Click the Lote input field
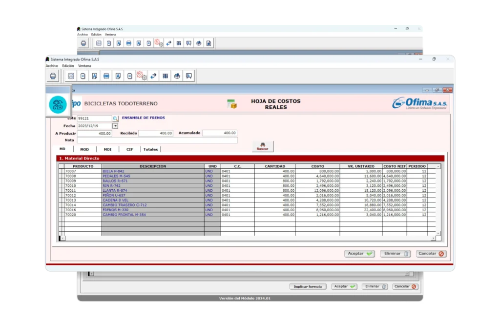500x320 pixels. pyautogui.click(x=94, y=118)
